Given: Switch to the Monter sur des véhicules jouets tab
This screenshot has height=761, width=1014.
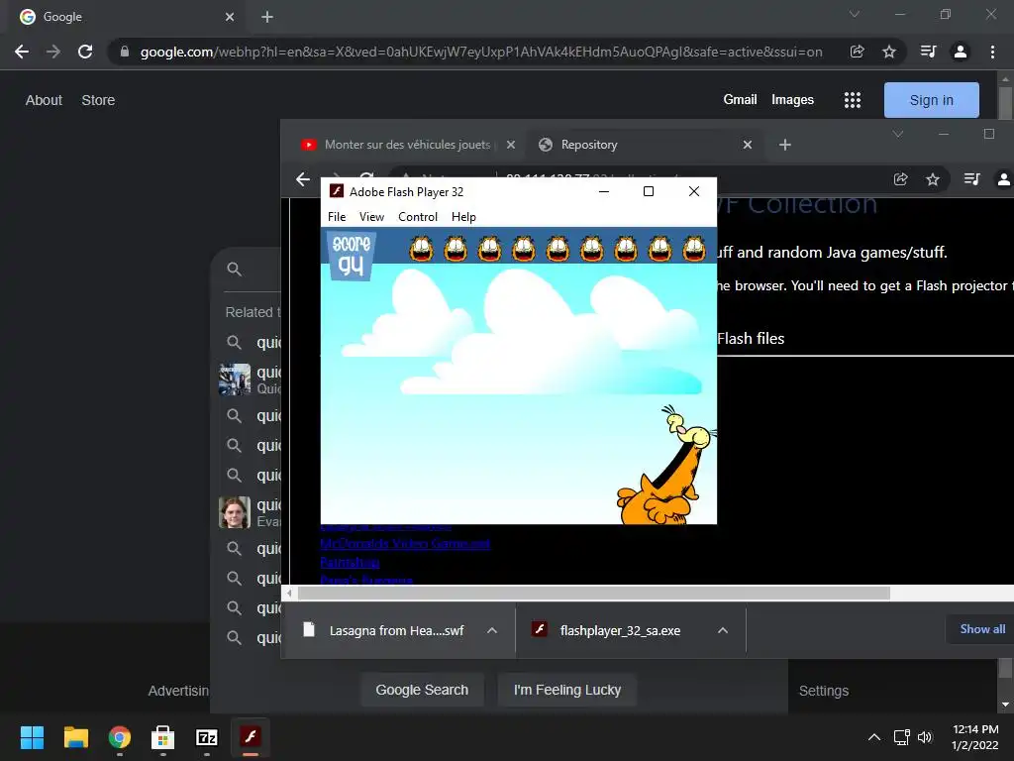Looking at the screenshot, I should [x=407, y=145].
